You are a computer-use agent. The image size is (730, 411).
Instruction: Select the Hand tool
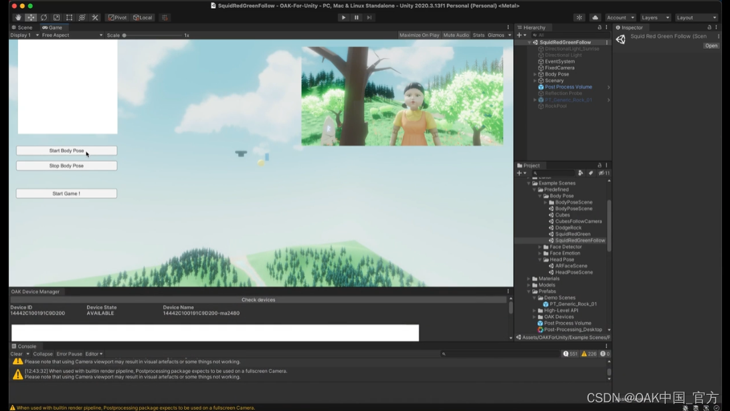(x=18, y=17)
